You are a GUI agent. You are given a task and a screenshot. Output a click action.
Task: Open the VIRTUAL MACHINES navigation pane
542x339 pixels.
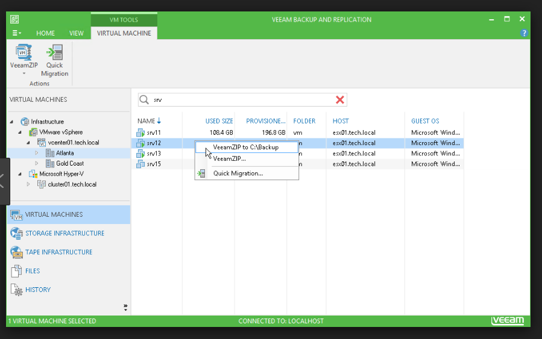pos(69,214)
